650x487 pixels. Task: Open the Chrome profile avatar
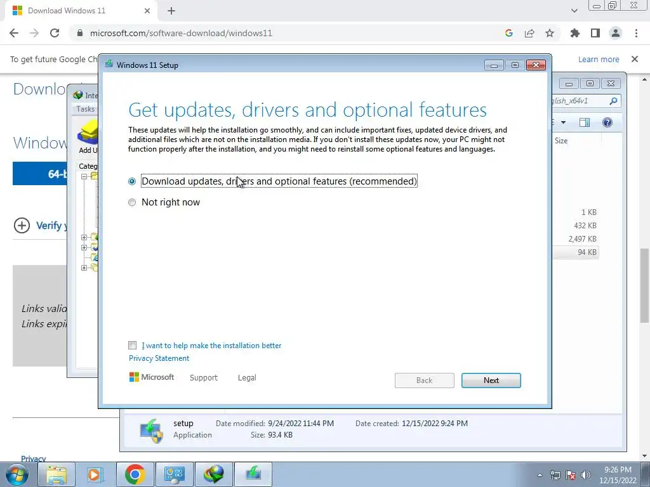point(616,33)
